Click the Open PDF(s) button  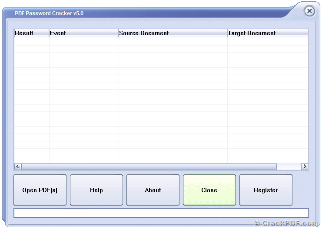click(x=40, y=190)
